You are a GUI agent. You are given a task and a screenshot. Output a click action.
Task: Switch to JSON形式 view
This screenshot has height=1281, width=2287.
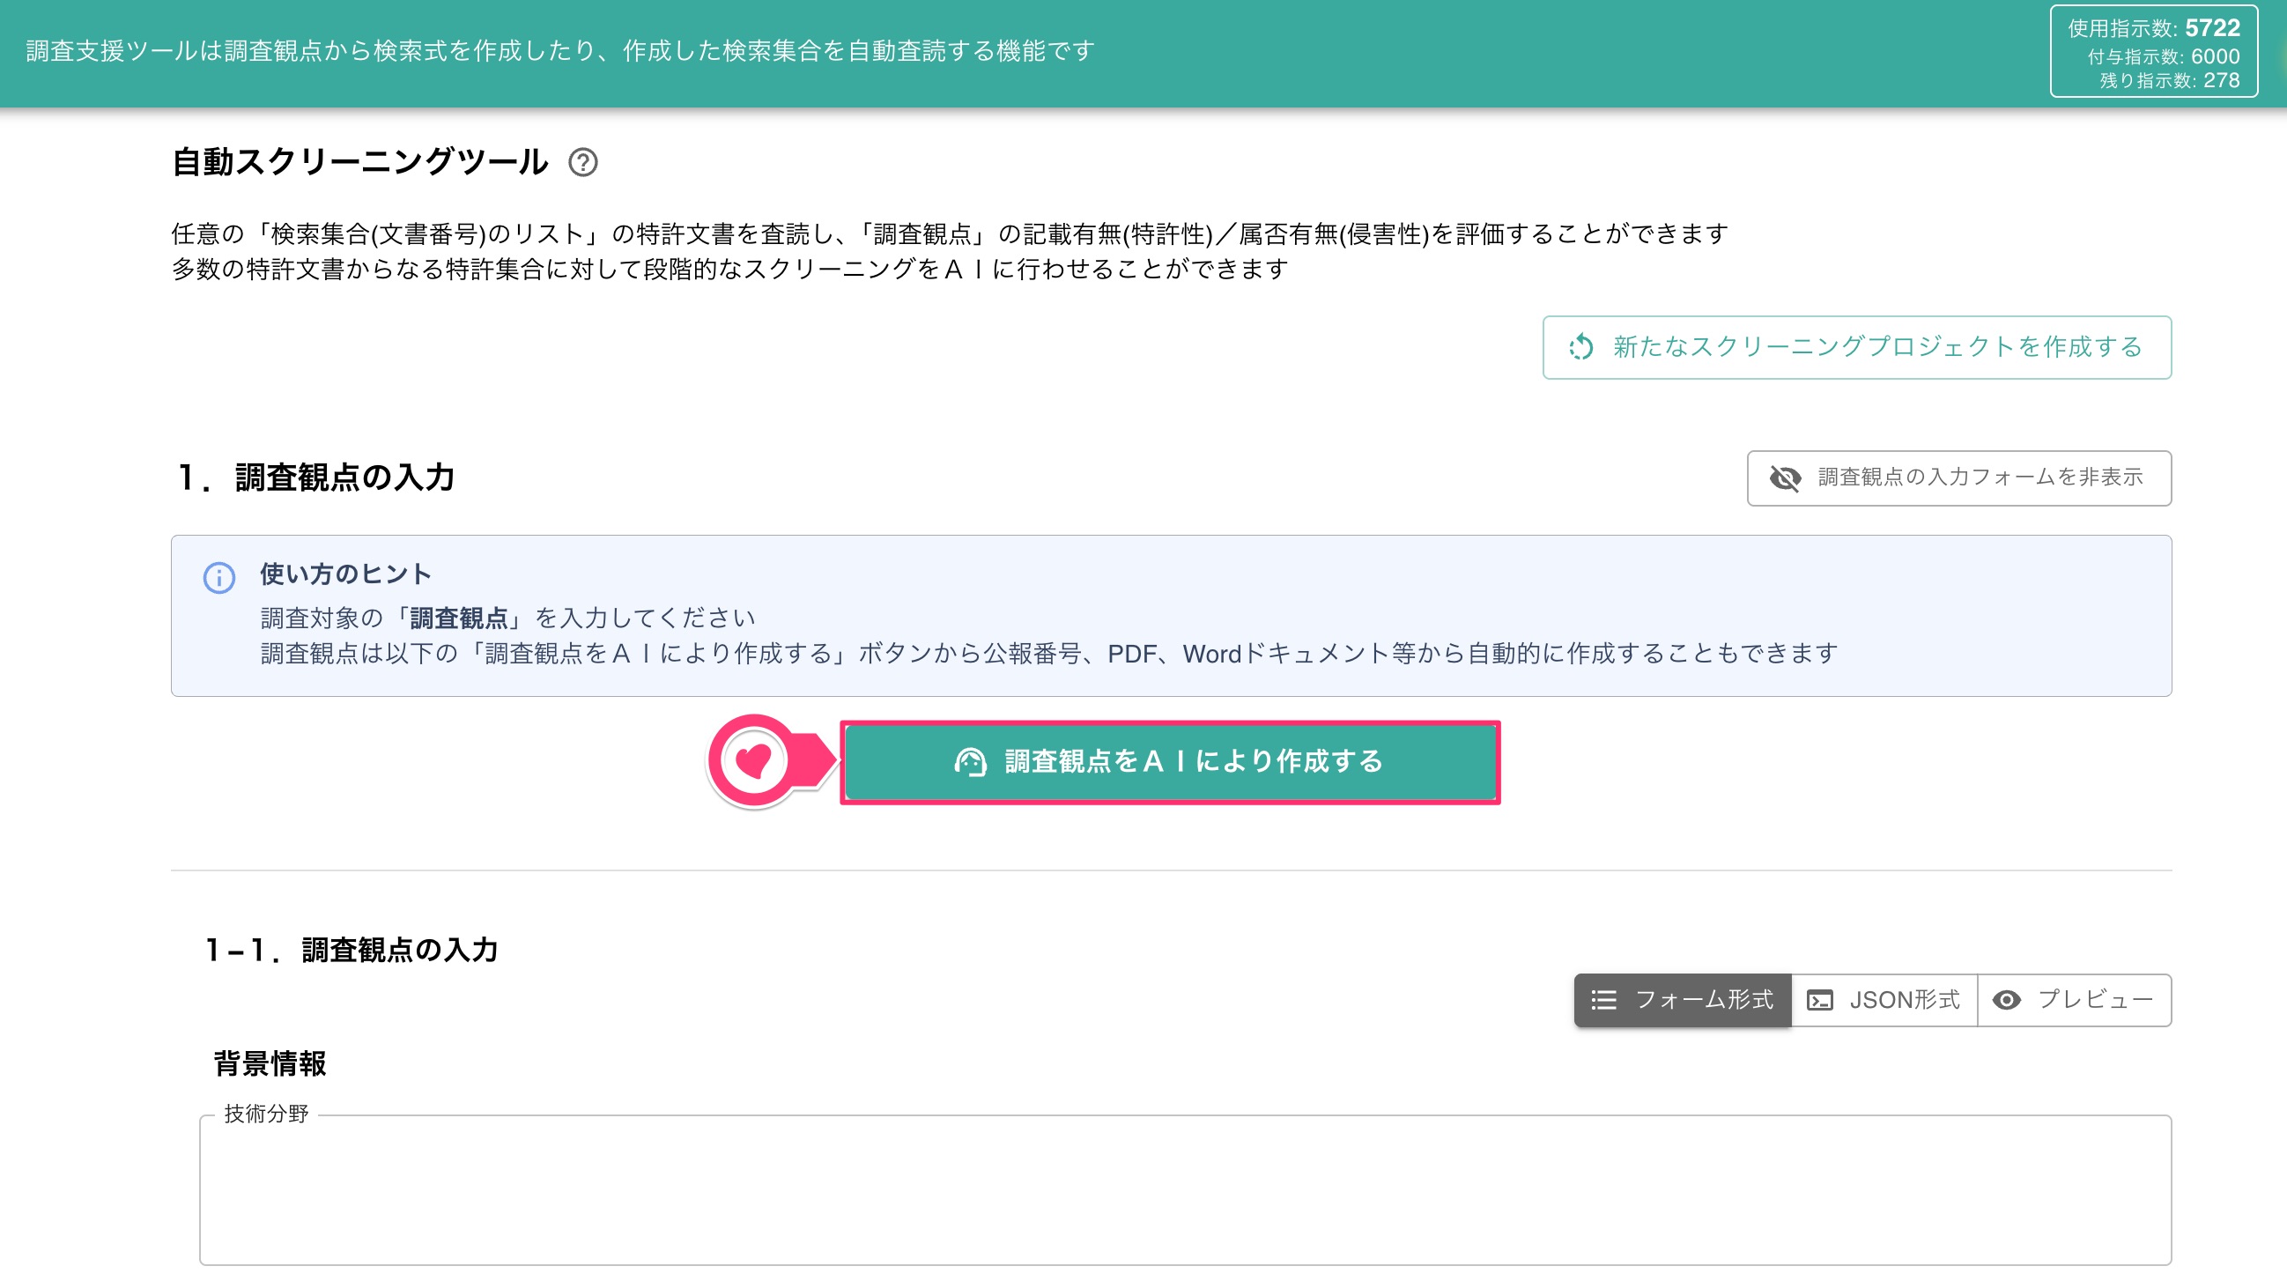click(x=1884, y=1001)
